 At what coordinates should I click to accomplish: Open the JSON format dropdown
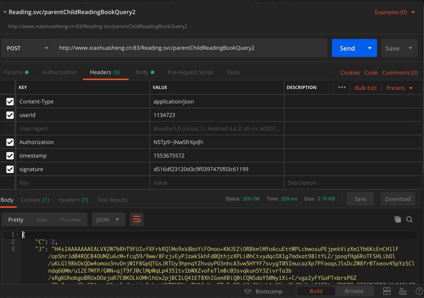tap(108, 219)
